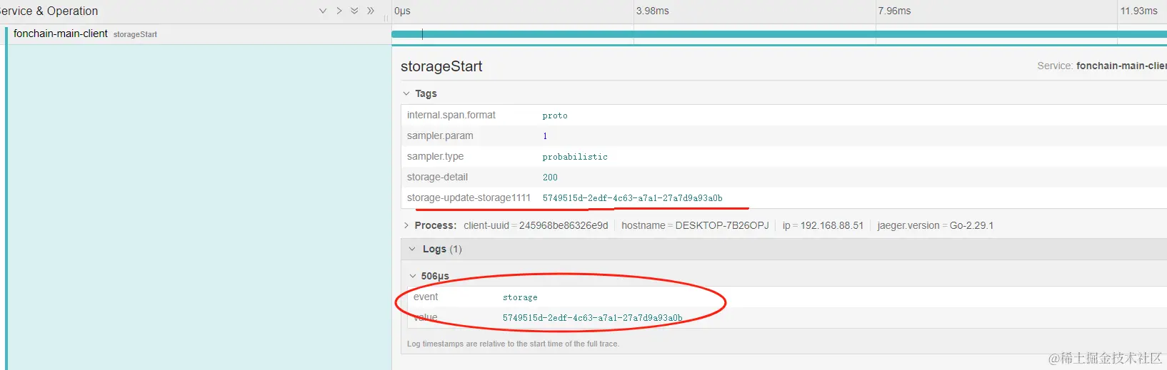Collapse one level with single right chevron

[339, 11]
